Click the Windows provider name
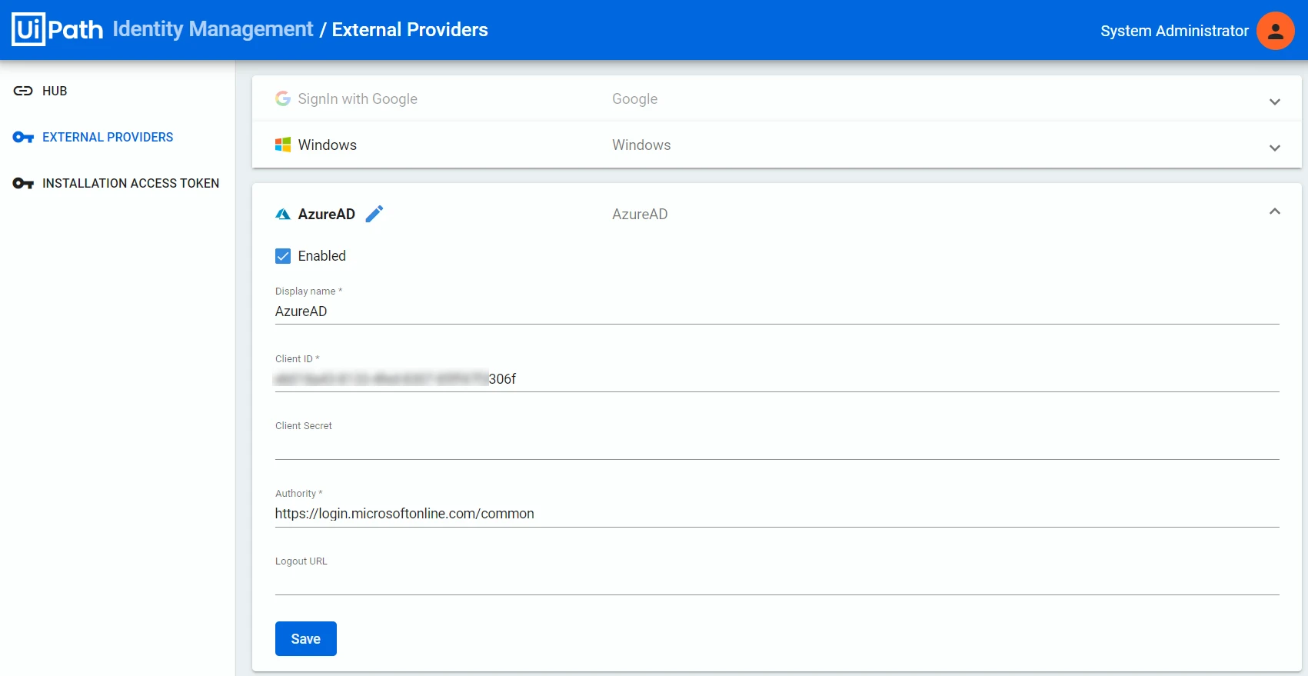Screen dimensions: 1308x676 328,145
